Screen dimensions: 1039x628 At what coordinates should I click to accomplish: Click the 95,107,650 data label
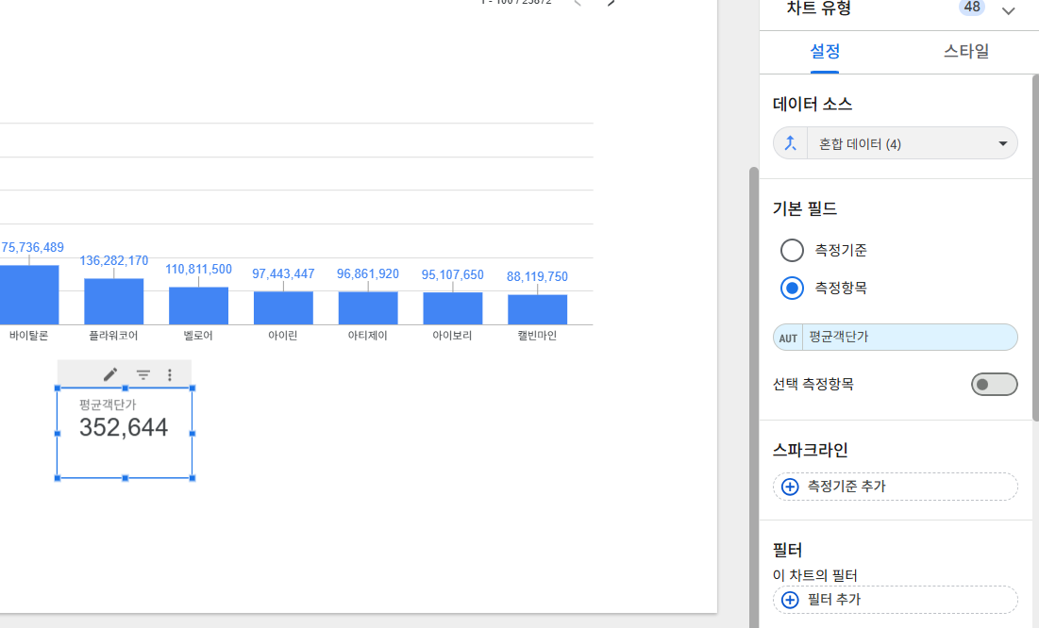pyautogui.click(x=453, y=275)
